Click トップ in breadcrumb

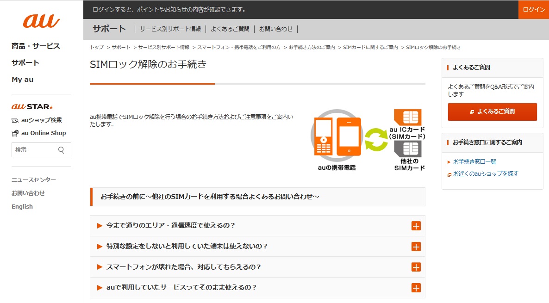point(97,47)
